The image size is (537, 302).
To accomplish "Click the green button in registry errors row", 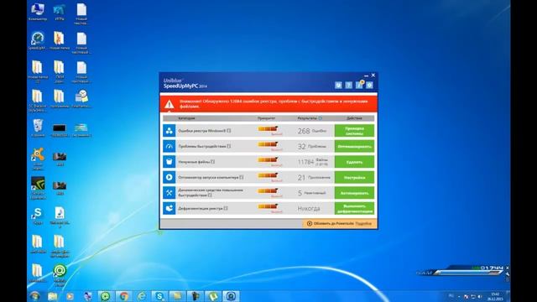I will point(354,131).
